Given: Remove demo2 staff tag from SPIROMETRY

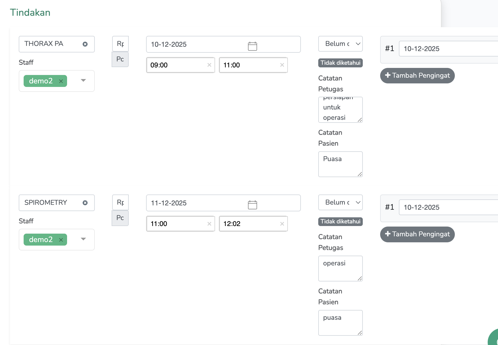Looking at the screenshot, I should point(61,240).
